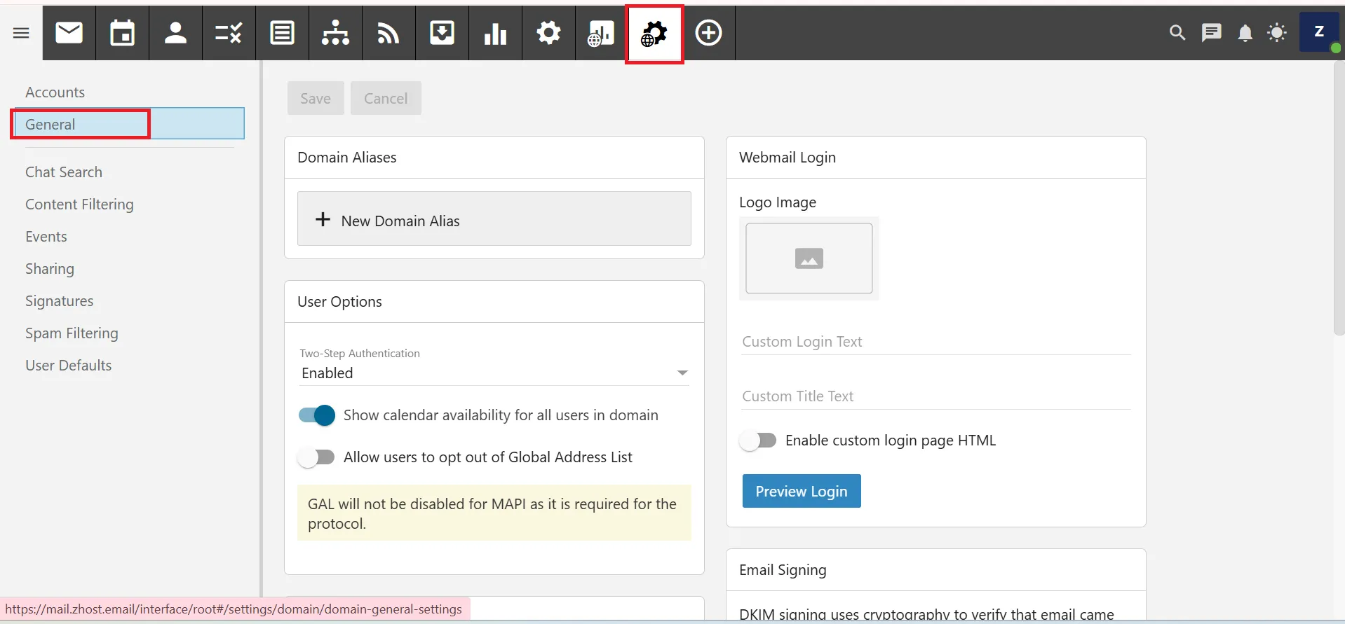Select Spam Filtering in the sidebar
The height and width of the screenshot is (624, 1345).
(x=72, y=333)
